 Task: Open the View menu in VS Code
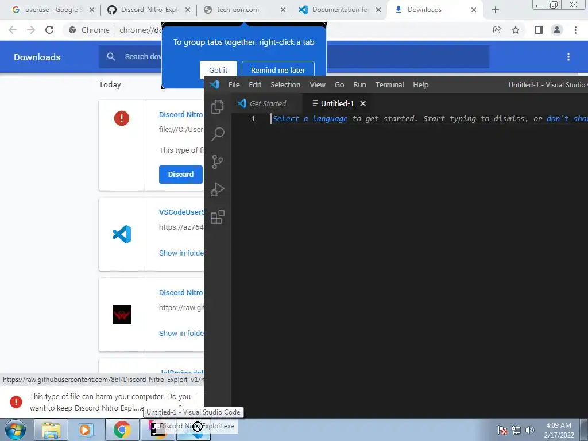coord(317,85)
